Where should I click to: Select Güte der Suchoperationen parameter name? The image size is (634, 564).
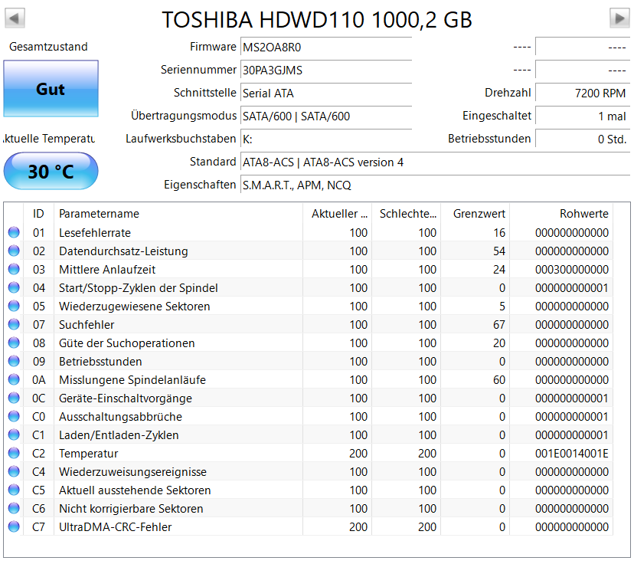pos(127,343)
